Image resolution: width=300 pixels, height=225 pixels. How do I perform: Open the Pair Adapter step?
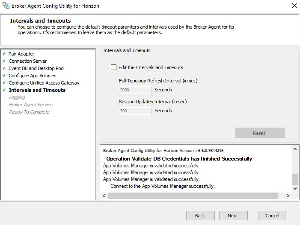pos(21,54)
